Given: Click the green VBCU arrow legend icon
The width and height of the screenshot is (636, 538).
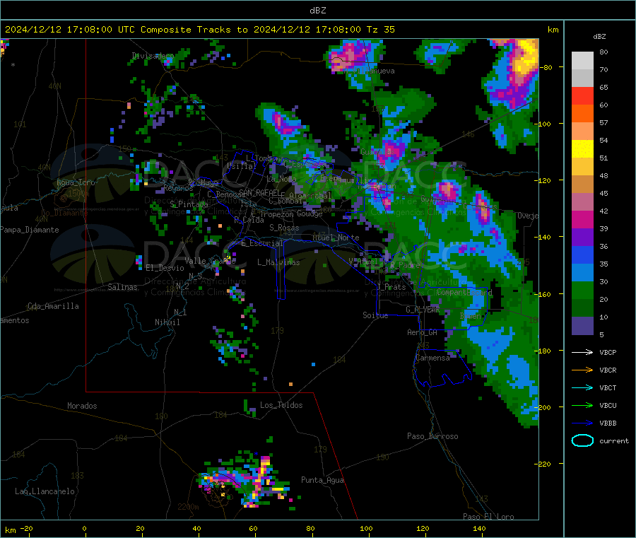Looking at the screenshot, I should [582, 405].
